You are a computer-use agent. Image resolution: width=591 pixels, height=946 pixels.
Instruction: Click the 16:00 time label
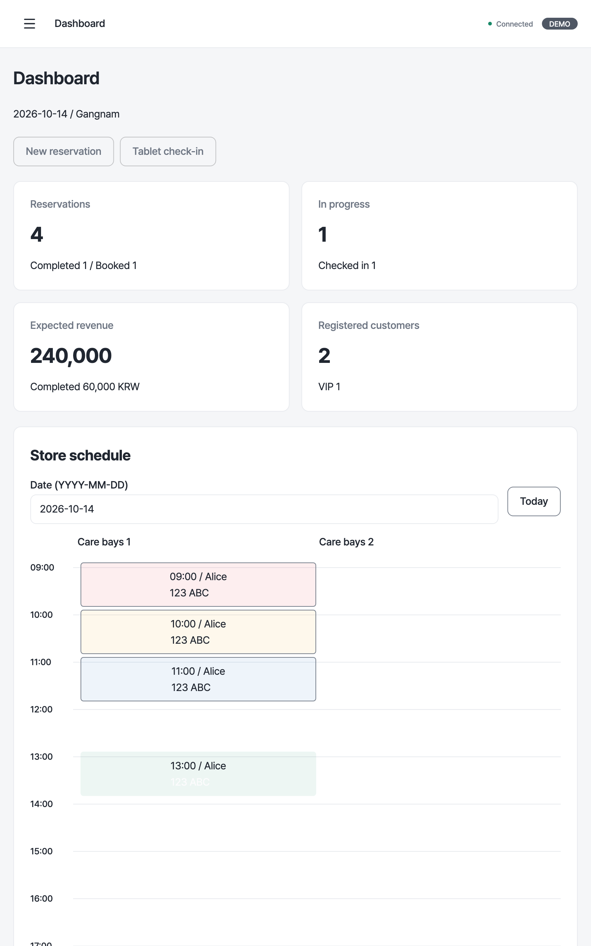41,898
